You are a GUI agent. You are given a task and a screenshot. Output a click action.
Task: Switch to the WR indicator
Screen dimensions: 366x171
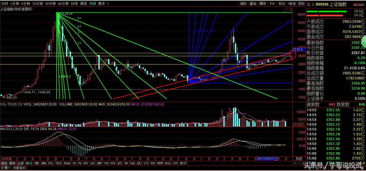pyautogui.click(x=126, y=163)
